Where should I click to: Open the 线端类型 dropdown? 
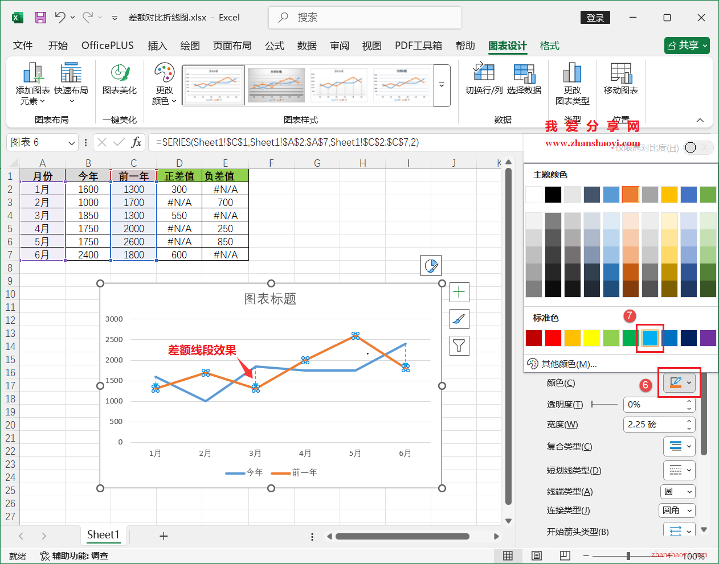677,491
